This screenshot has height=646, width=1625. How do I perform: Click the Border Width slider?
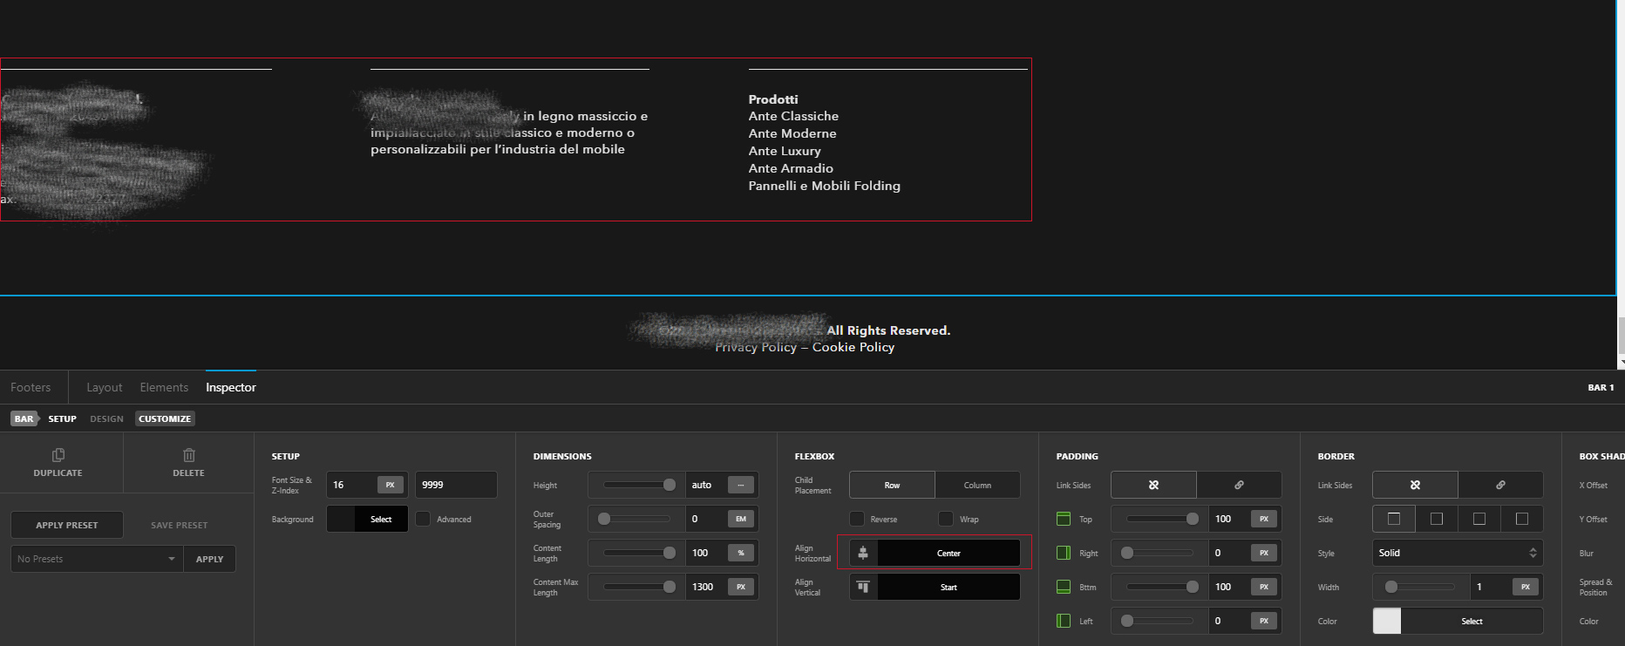coord(1422,587)
